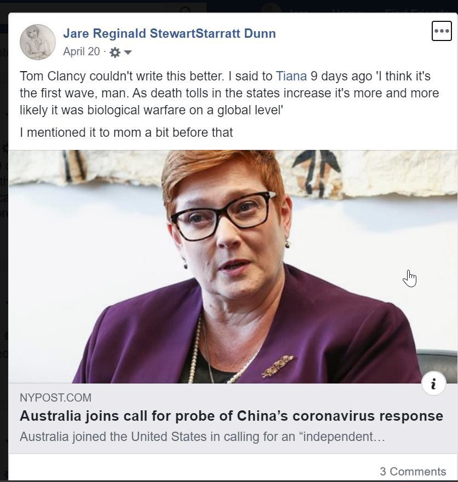Screen dimensions: 458x482
Task: Click the gear privacy icon beside April 20
Action: (115, 53)
